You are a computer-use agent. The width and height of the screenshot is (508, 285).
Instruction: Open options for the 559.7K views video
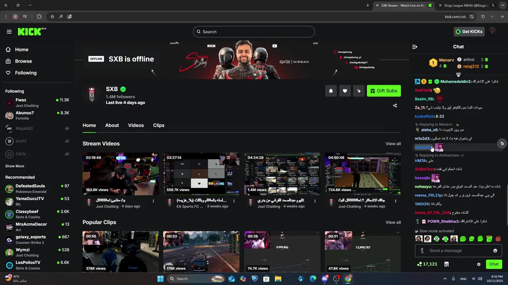(234, 201)
